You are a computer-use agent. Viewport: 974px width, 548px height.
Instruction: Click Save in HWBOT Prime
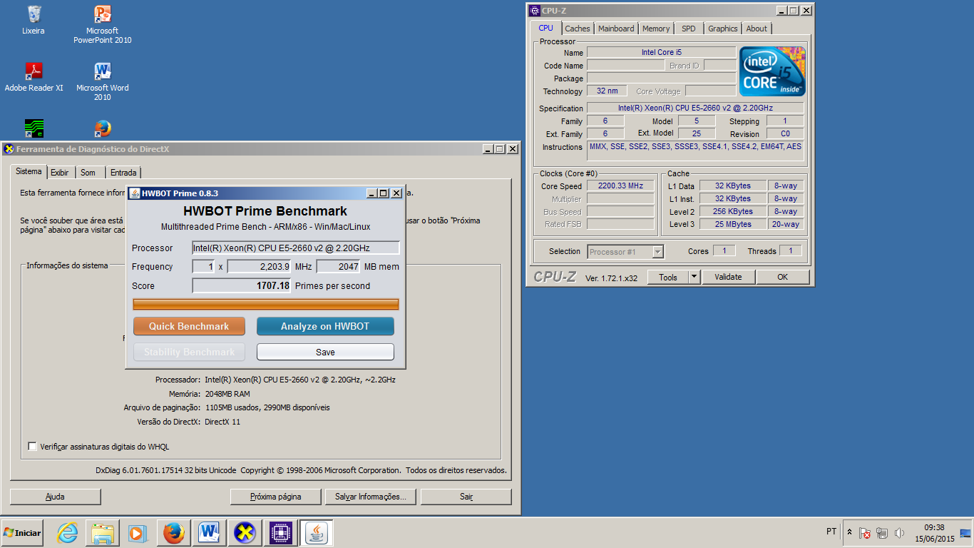[x=325, y=352]
